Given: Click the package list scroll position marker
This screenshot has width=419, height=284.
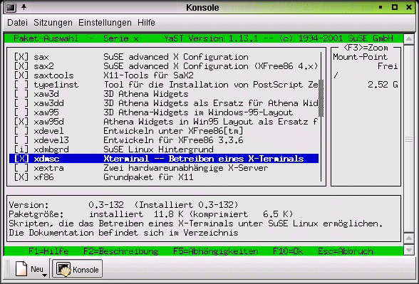Looking at the screenshot, I should pos(321,98).
